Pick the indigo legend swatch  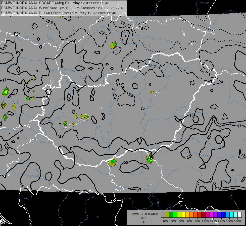[x=219, y=215]
